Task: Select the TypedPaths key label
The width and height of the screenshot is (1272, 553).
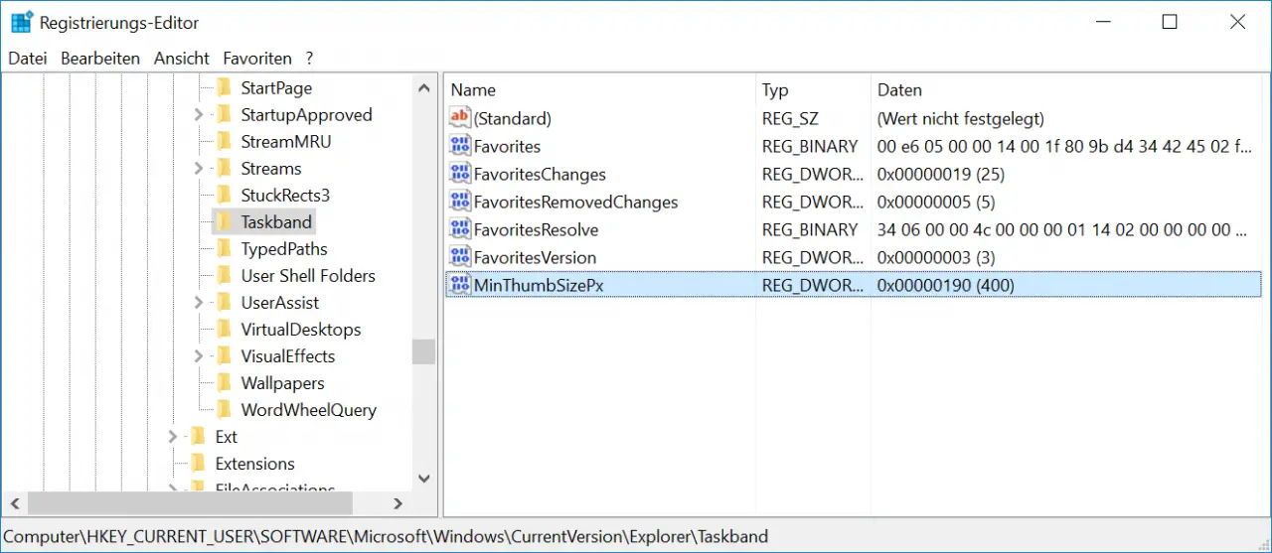Action: (284, 249)
